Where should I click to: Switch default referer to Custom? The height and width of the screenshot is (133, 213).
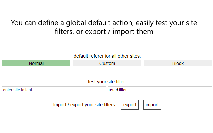click(x=107, y=63)
